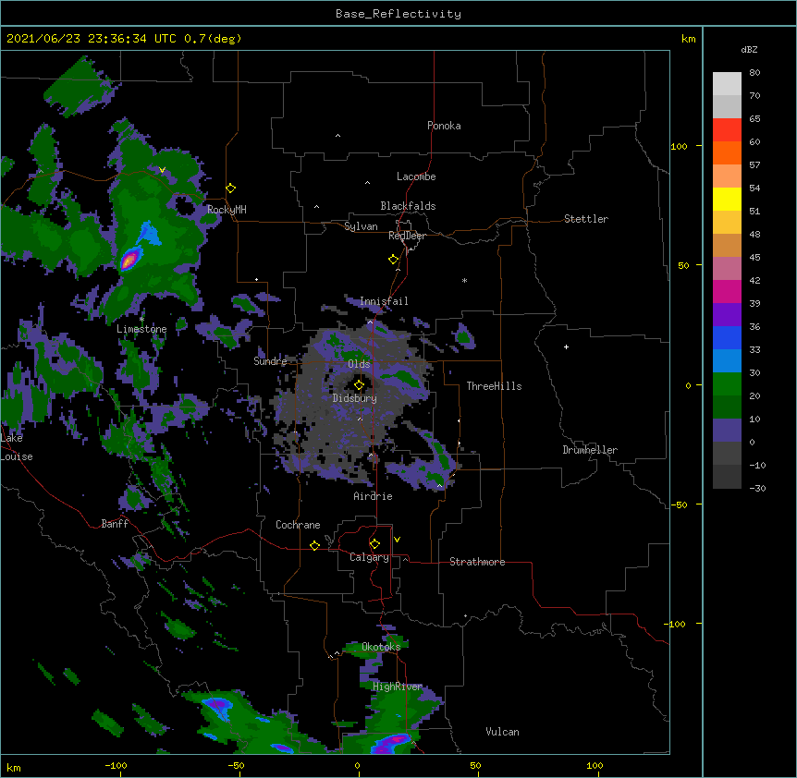
Task: Click the RockyMH map label
Action: pyautogui.click(x=227, y=210)
